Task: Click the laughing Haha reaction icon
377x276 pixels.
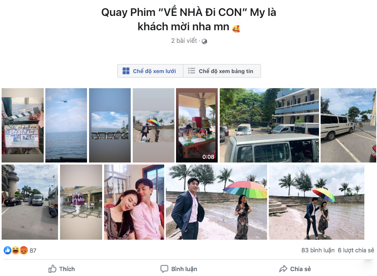Action: [x=16, y=250]
